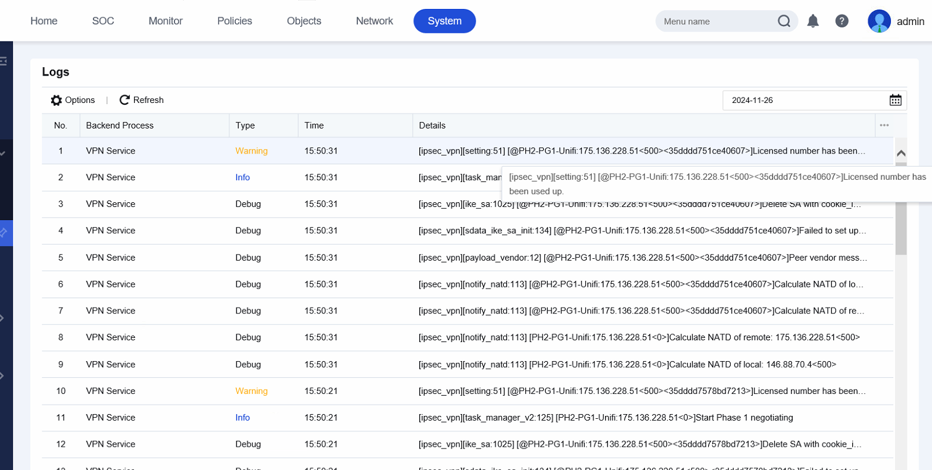
Task: Switch to the Policies menu
Action: coord(234,21)
